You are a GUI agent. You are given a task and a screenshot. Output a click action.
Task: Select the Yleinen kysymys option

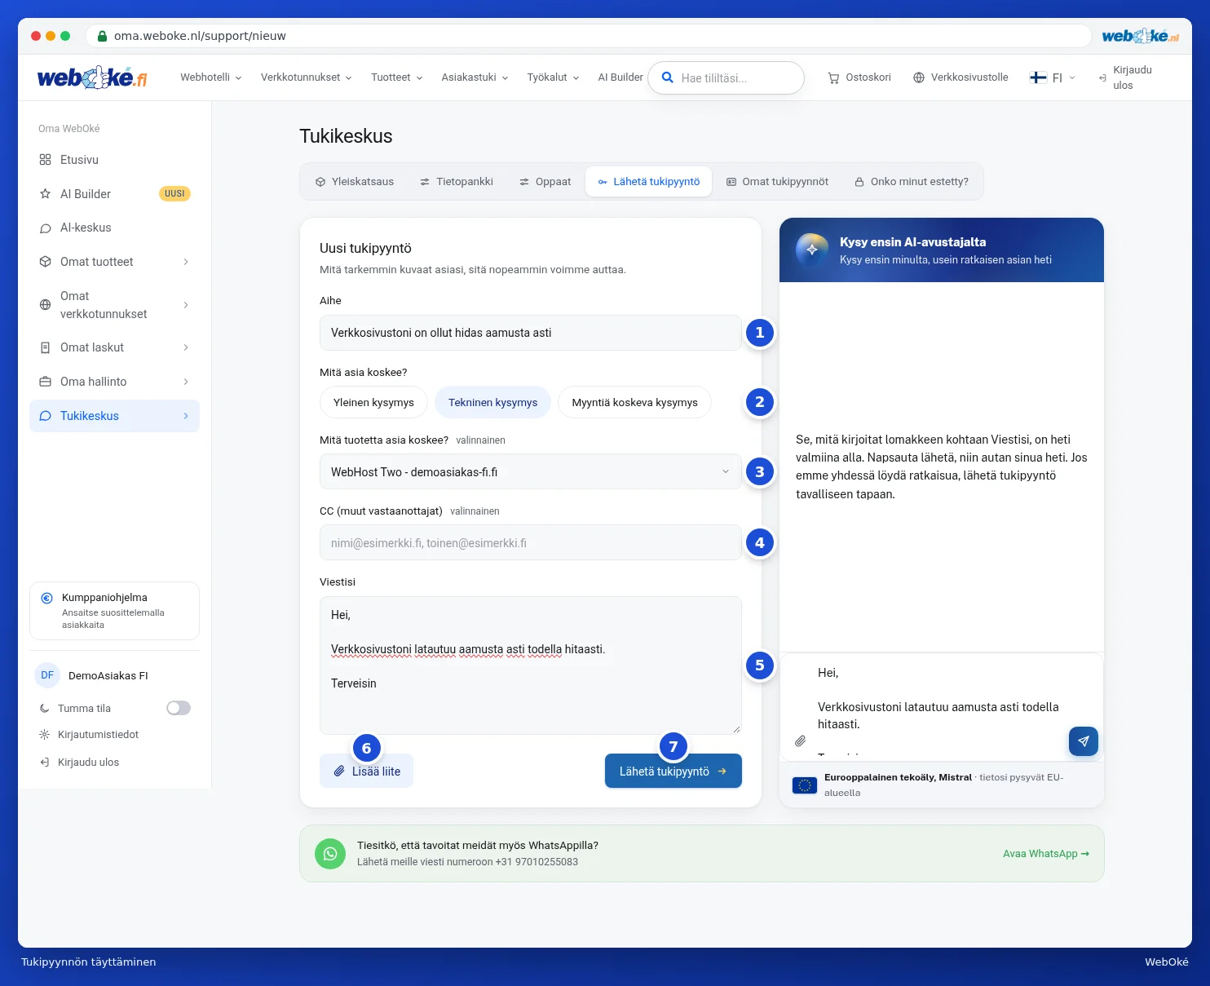pyautogui.click(x=373, y=402)
